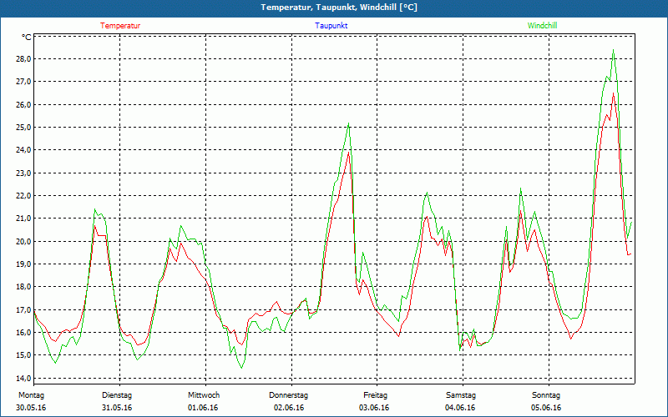
Task: Click the 20,0 y-axis value
Action: (x=24, y=241)
